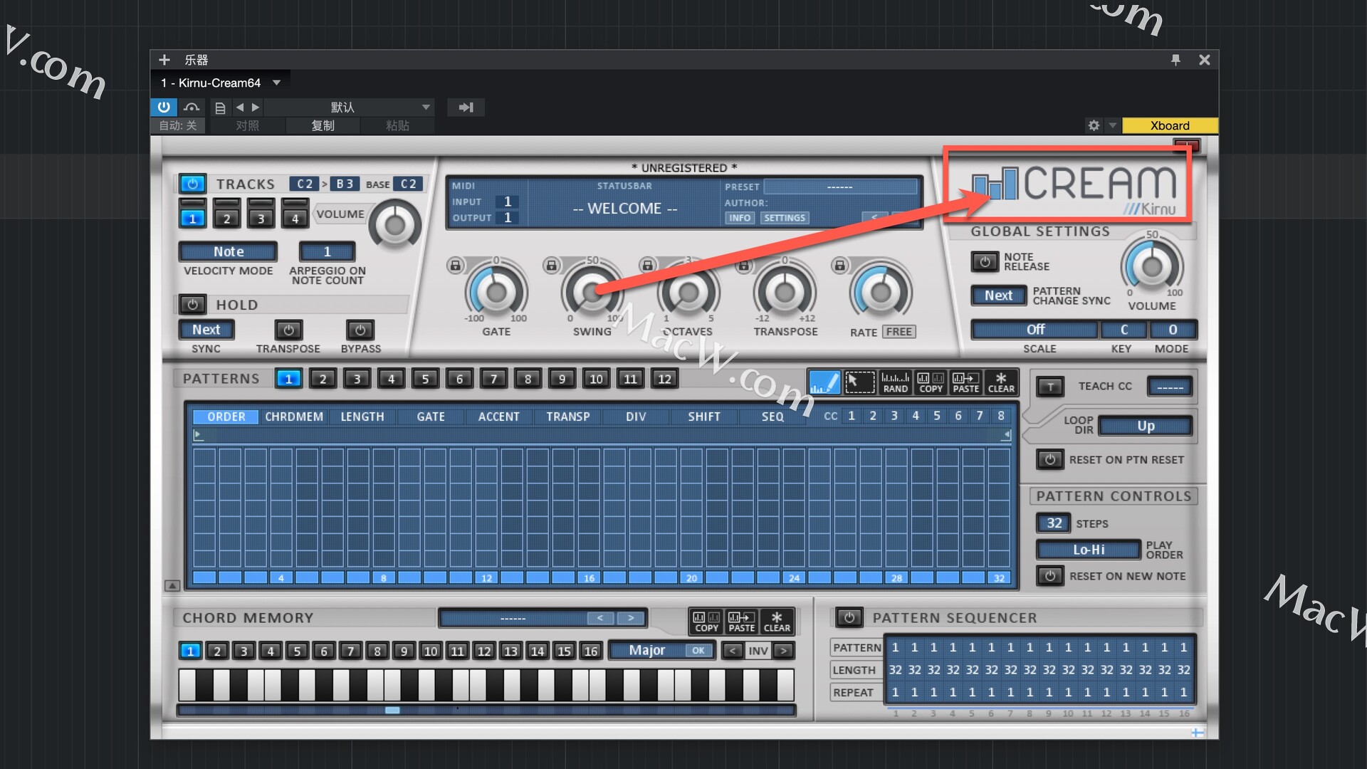Click the FREE rate button
This screenshot has height=769, width=1367.
click(x=899, y=332)
